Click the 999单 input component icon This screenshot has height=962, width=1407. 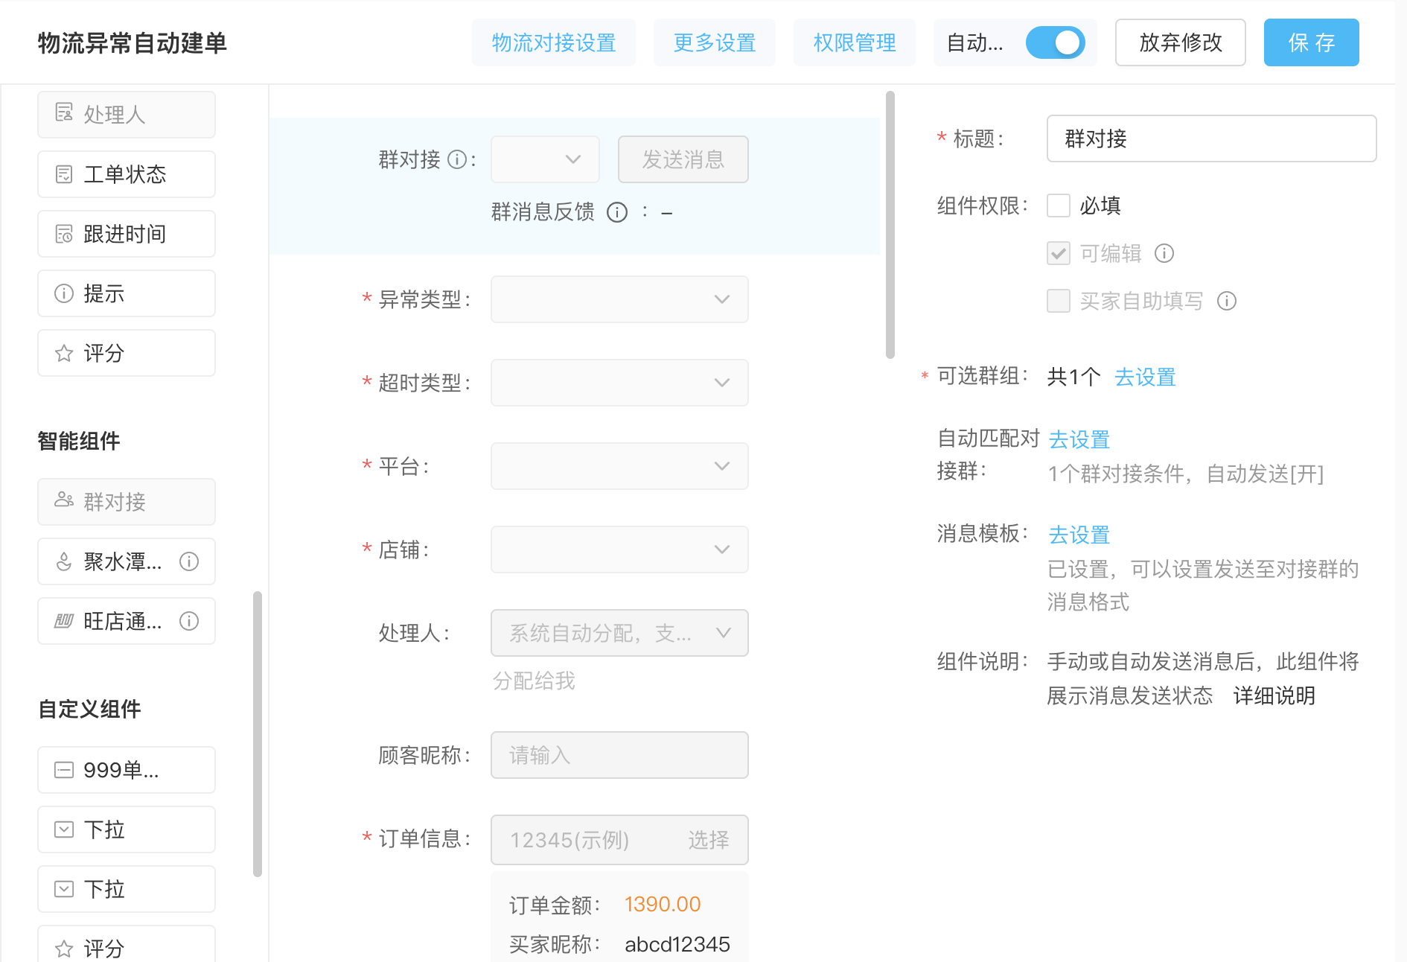[64, 770]
